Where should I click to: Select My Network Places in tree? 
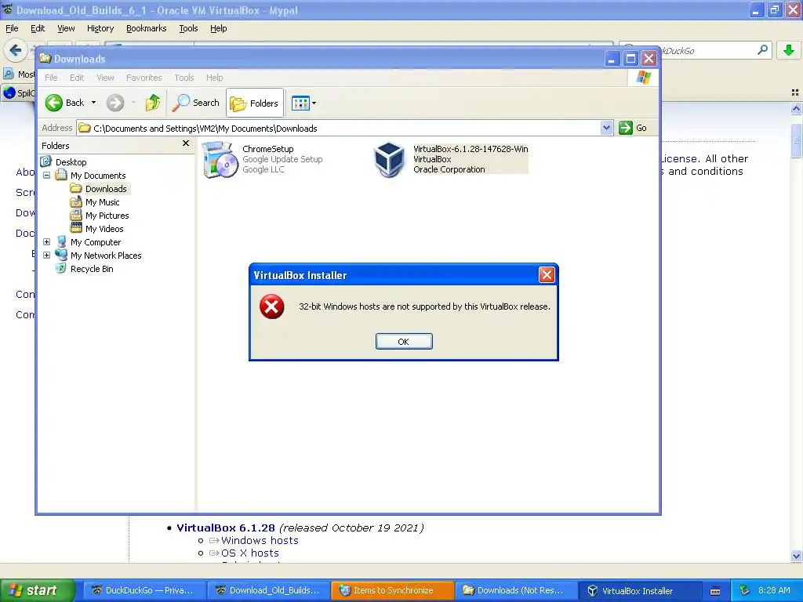coord(106,256)
